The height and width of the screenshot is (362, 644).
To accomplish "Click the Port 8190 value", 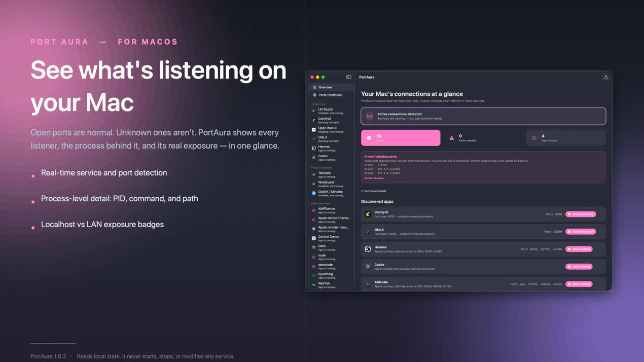I will [x=554, y=214].
